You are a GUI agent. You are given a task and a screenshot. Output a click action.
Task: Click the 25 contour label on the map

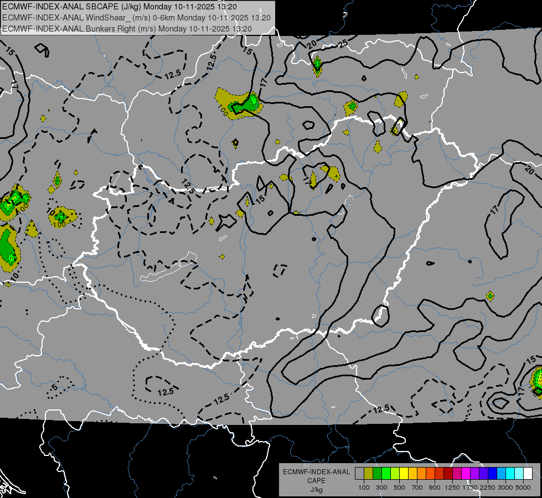(343, 44)
